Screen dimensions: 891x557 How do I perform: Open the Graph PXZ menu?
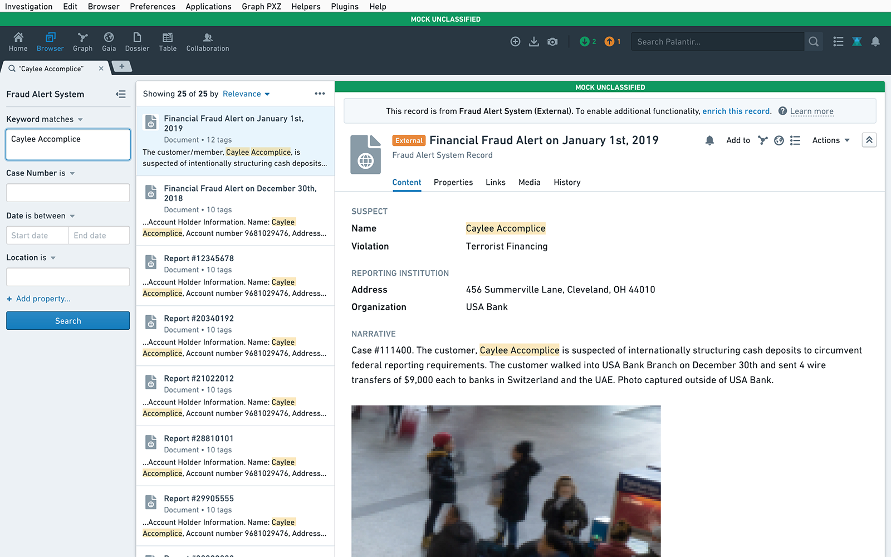261,6
